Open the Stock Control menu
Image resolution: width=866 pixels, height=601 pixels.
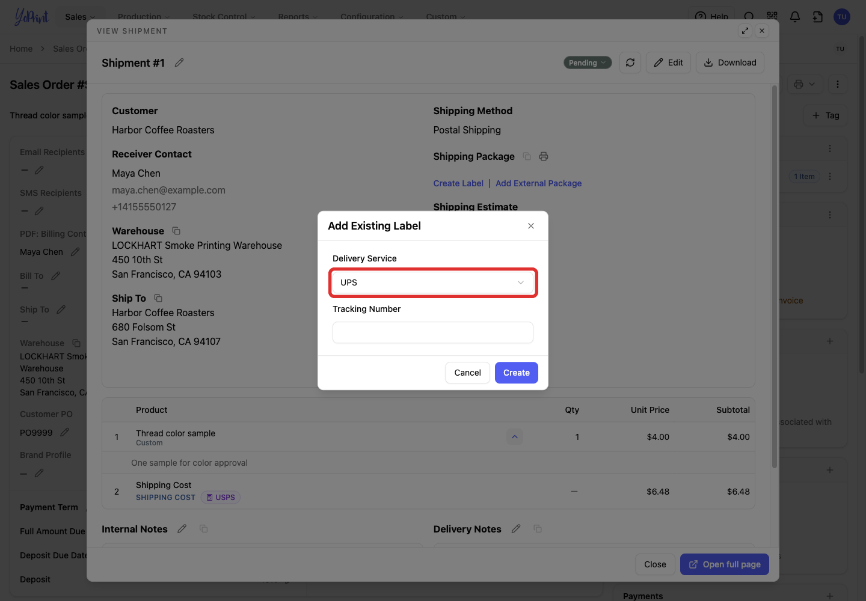(224, 17)
